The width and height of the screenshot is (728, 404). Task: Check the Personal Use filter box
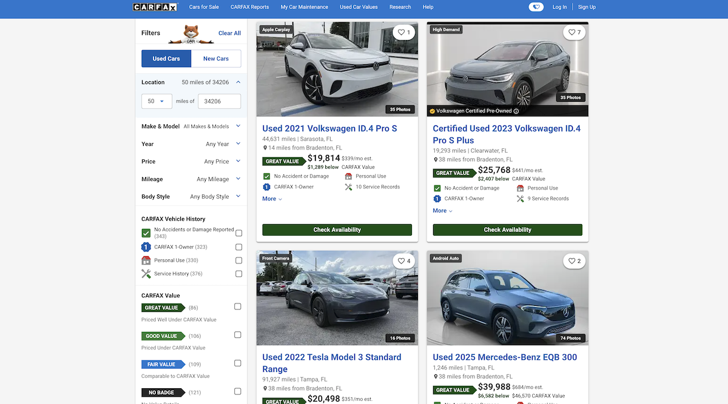pyautogui.click(x=238, y=260)
